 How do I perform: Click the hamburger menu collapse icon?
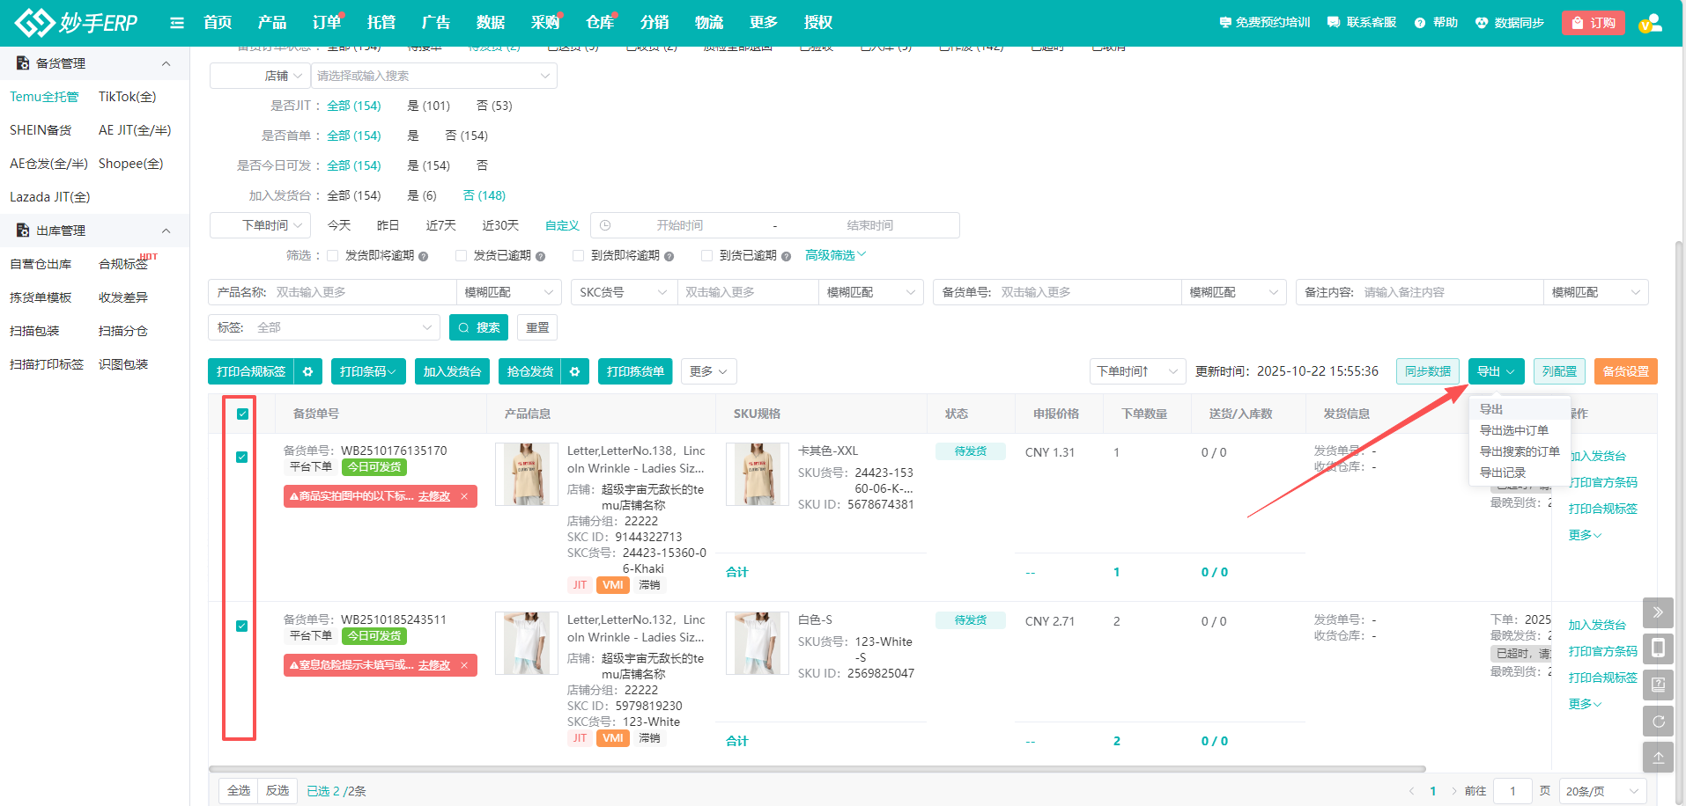pos(177,23)
